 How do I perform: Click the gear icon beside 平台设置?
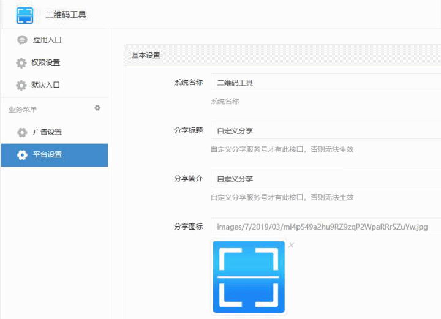22,155
